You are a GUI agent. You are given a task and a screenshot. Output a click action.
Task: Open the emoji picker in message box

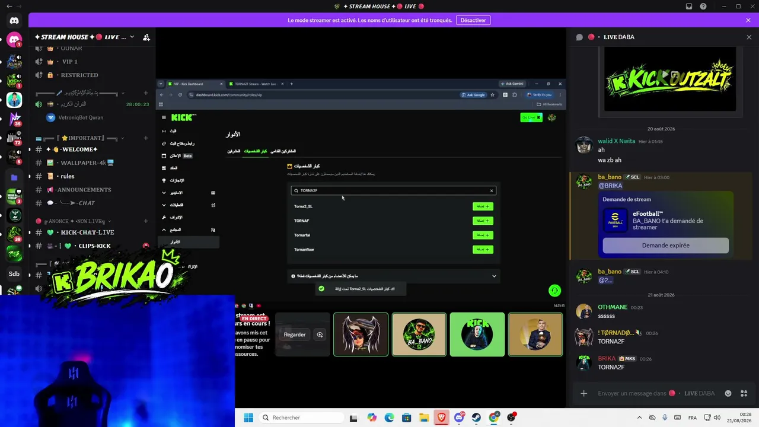728,393
